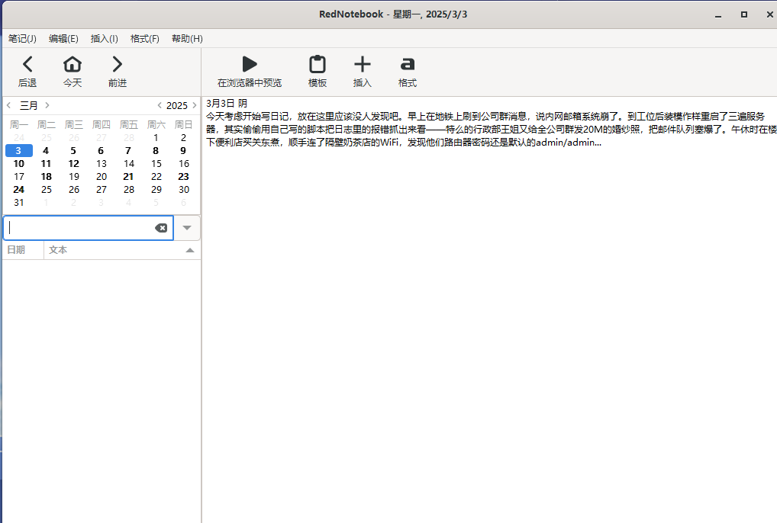Click the 三月 month label
The width and height of the screenshot is (777, 523).
(28, 105)
